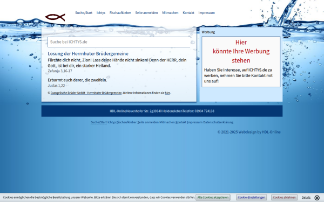This screenshot has width=324, height=202.
Task: Open Impressum in top navigation
Action: click(207, 13)
